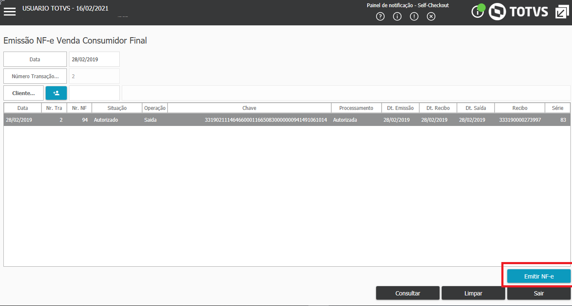Click the window resize arrow icon

point(562,12)
